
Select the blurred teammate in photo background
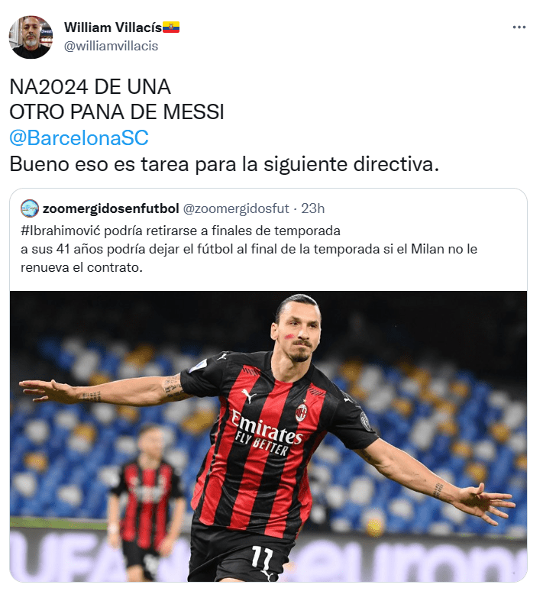coord(146,502)
